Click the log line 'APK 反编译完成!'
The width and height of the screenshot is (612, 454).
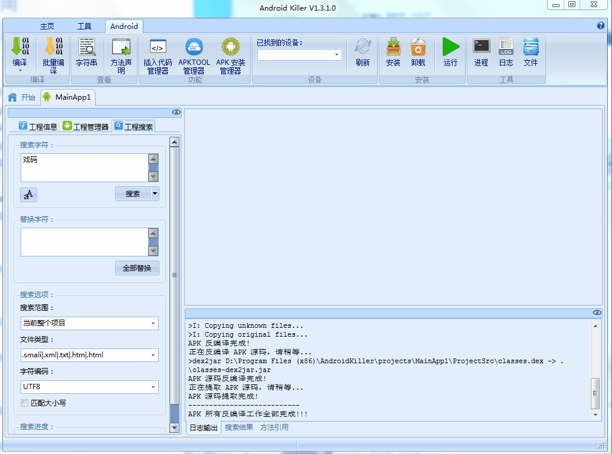click(x=219, y=343)
